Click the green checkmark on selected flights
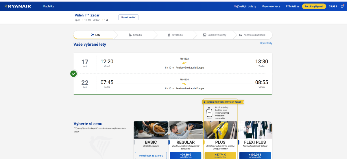The width and height of the screenshot is (347, 159). click(x=73, y=74)
